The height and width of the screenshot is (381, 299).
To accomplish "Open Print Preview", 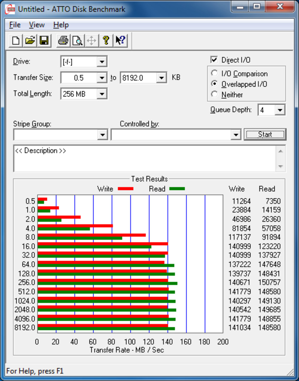I will click(x=77, y=40).
